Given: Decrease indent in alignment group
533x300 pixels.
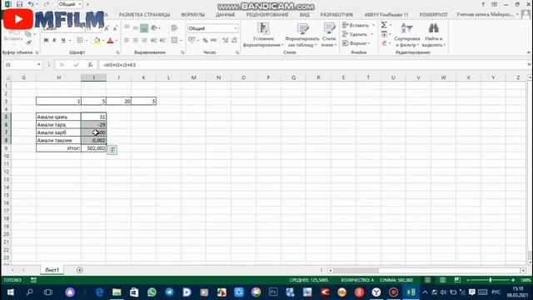Looking at the screenshot, I should (x=153, y=41).
